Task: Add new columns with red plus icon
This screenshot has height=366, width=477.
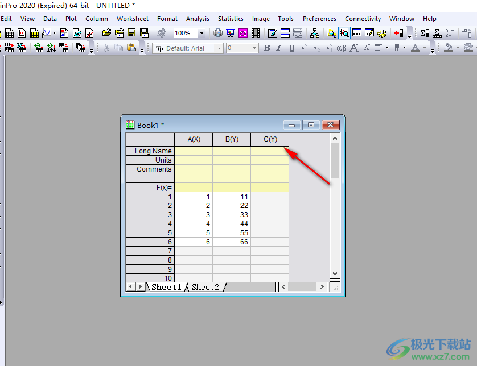Action: (x=399, y=33)
